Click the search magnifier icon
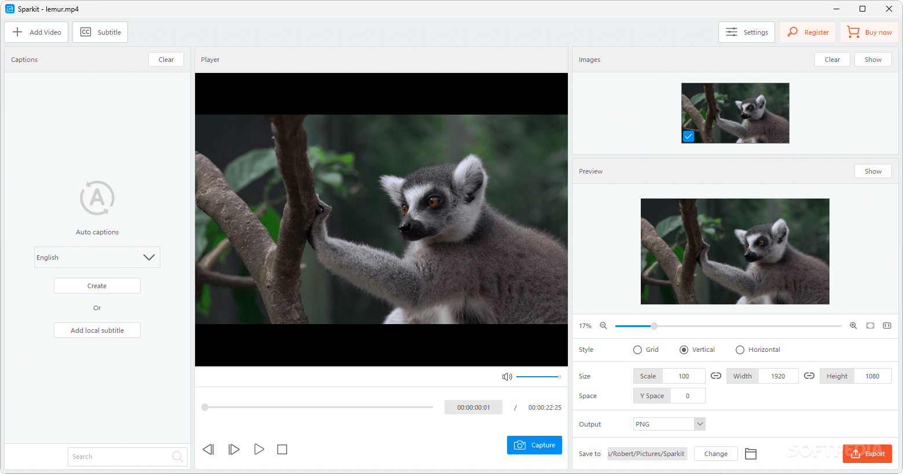Screen dimensions: 903x474 pyautogui.click(x=178, y=457)
